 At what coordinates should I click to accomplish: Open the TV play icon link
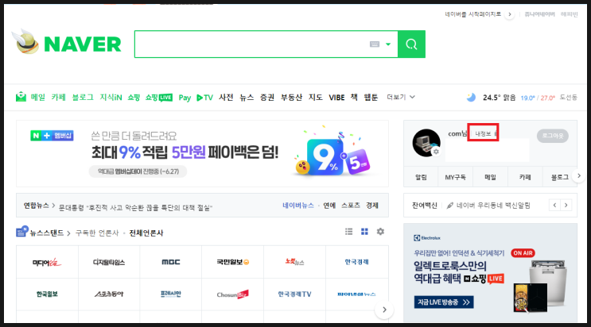(x=204, y=98)
